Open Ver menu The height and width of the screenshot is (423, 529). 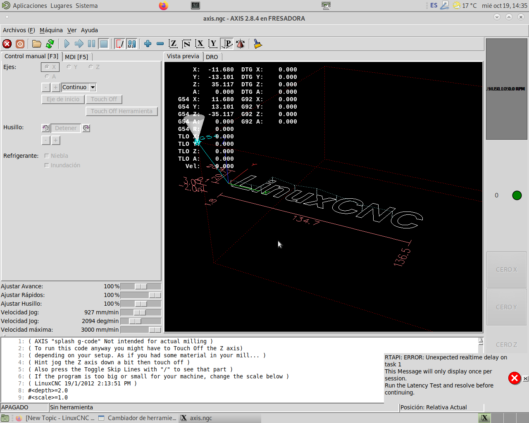click(72, 30)
